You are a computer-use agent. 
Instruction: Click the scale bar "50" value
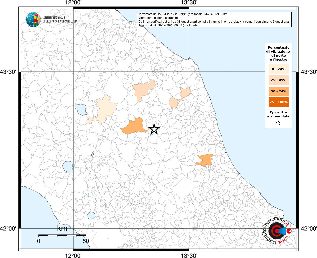86,241
